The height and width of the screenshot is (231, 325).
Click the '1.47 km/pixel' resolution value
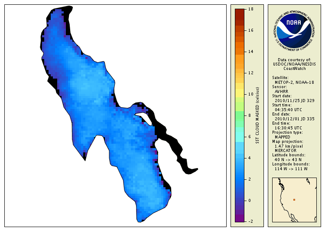click(x=289, y=146)
